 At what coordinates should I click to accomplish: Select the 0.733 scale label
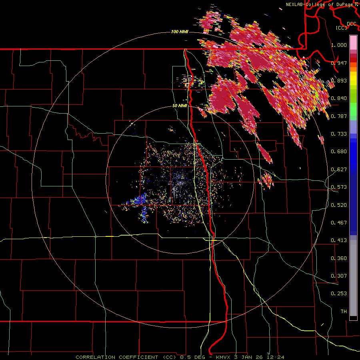pos(339,134)
